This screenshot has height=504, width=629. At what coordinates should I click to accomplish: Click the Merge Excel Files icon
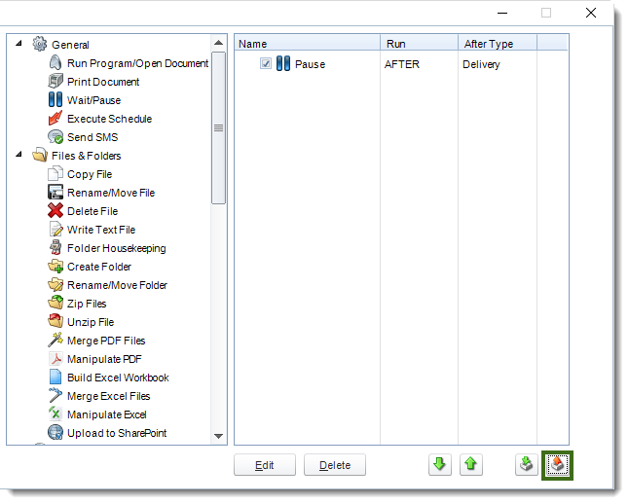point(55,395)
